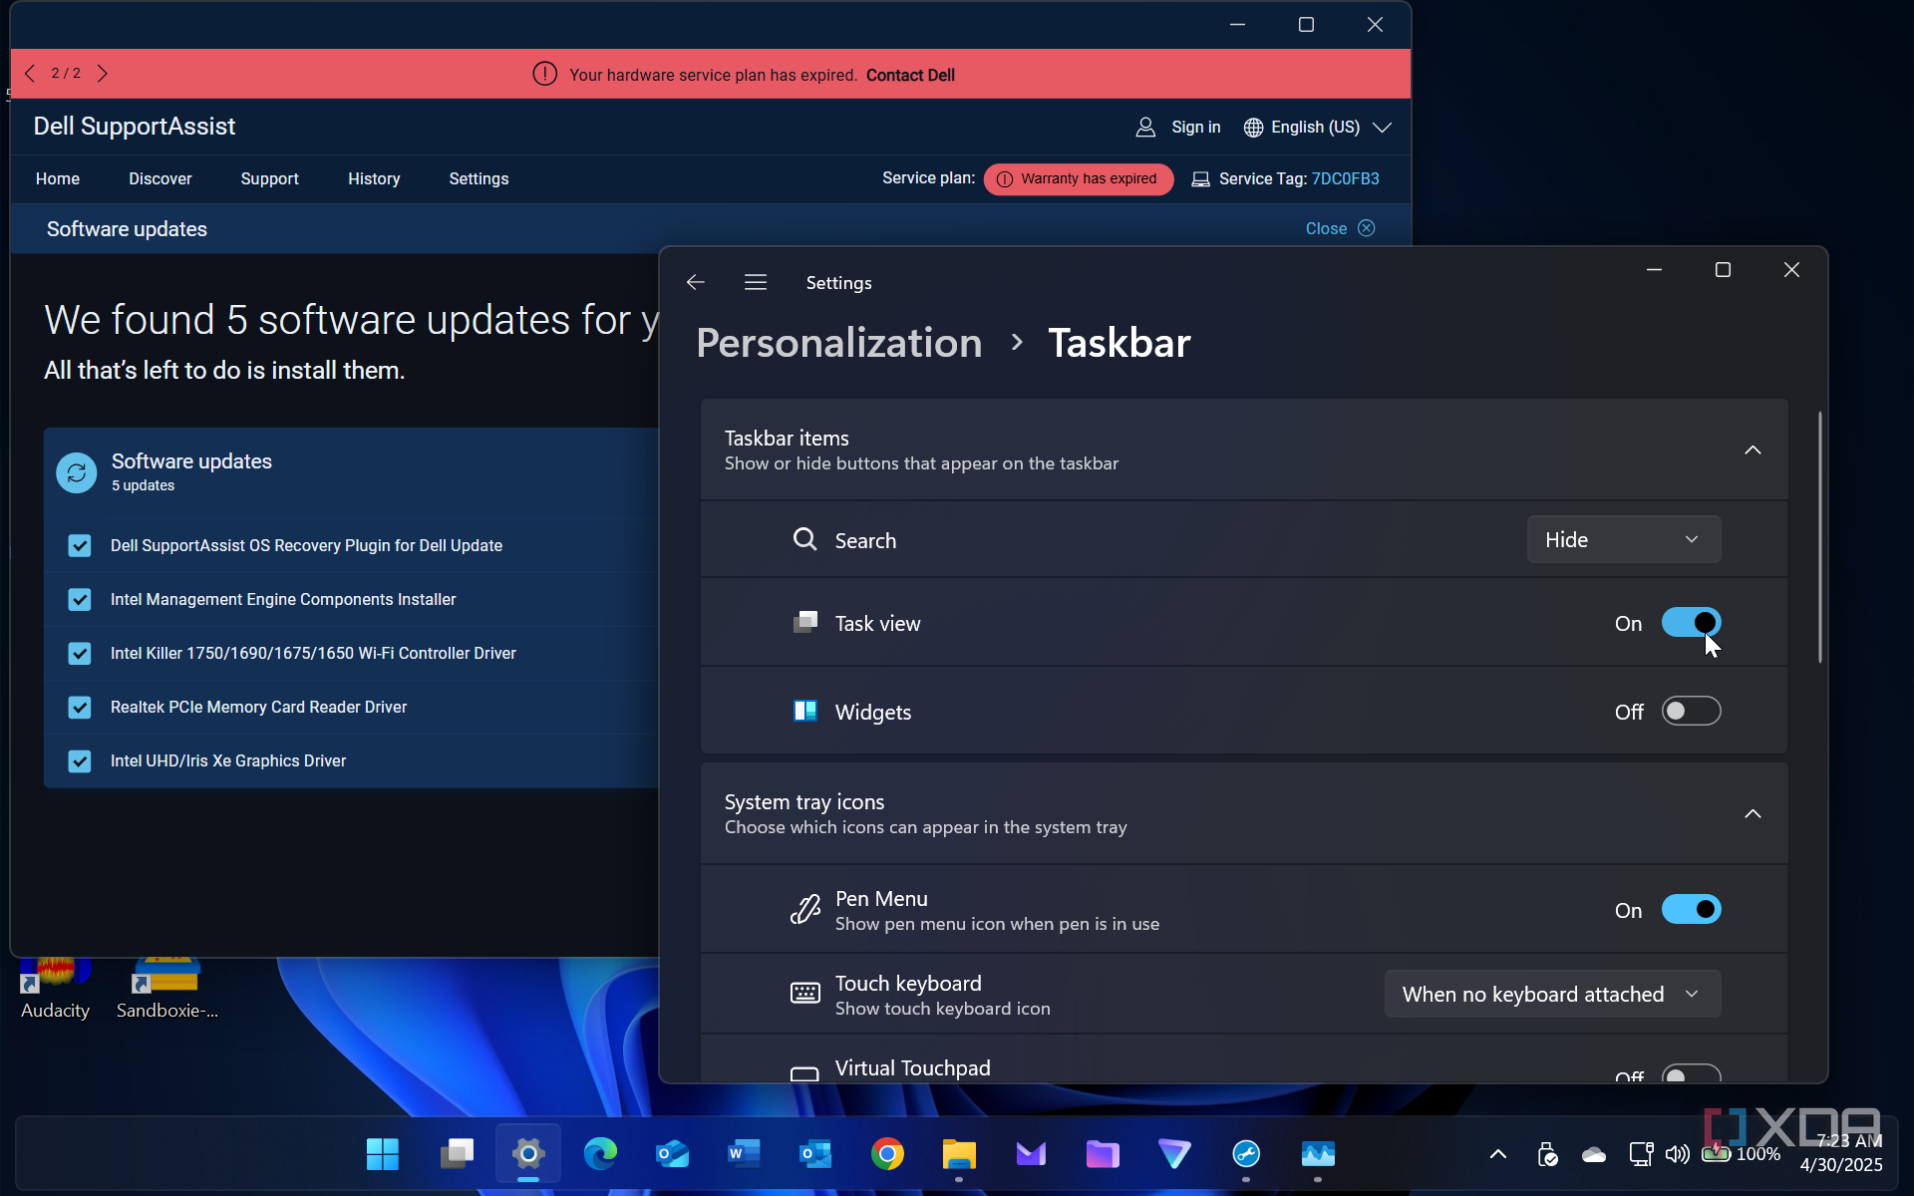Open File Explorer from taskbar
Image resolution: width=1914 pixels, height=1196 pixels.
tap(959, 1154)
